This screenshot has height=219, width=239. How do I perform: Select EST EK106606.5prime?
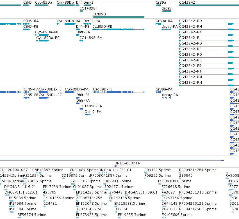[x=177, y=215]
